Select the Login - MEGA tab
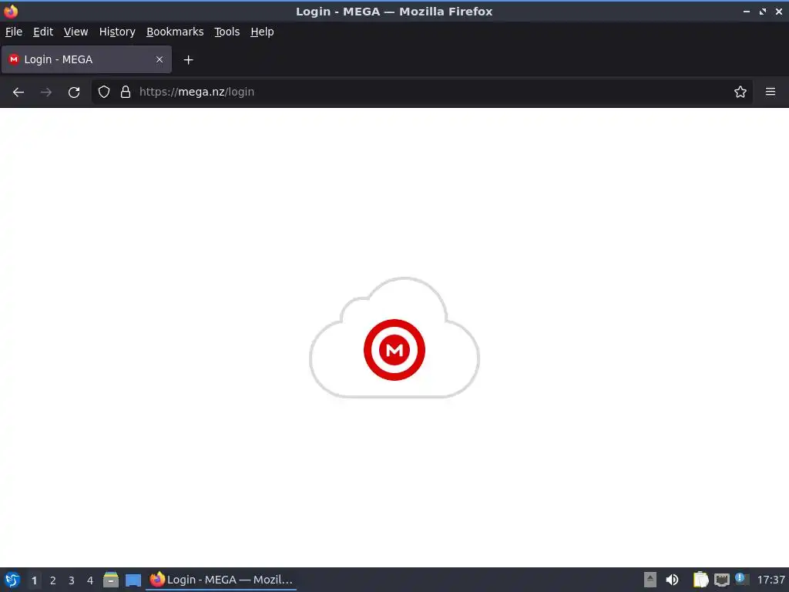 (86, 59)
